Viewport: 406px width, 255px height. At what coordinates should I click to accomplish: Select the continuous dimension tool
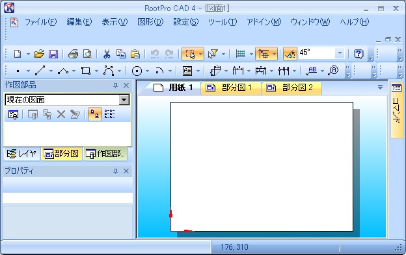284,71
